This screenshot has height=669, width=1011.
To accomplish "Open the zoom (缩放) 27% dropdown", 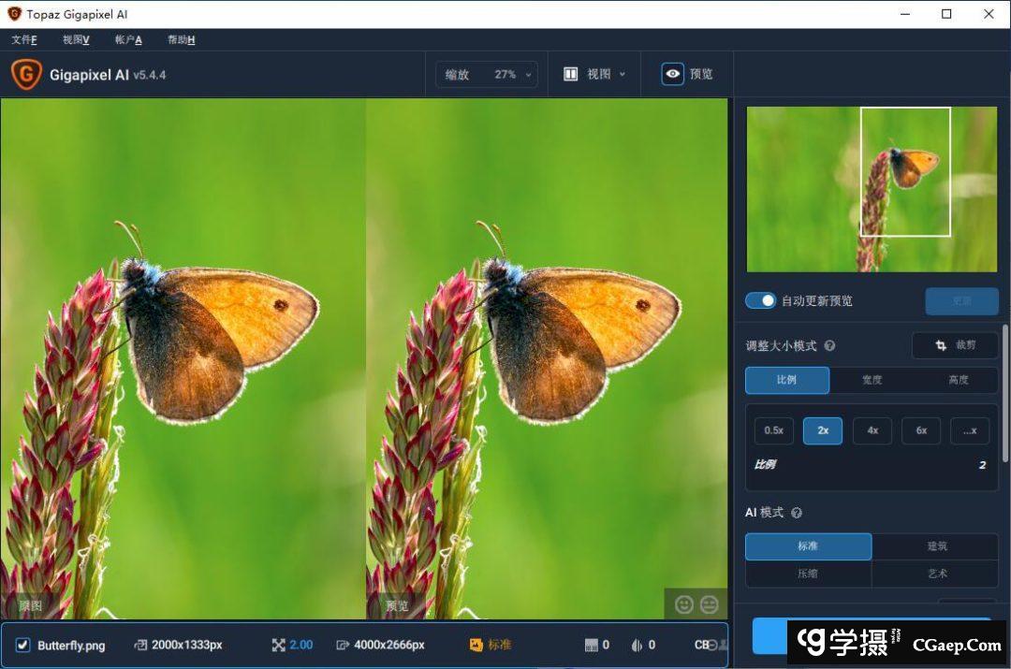I will click(x=487, y=74).
